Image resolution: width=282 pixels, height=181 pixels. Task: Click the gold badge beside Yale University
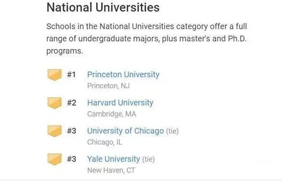(x=54, y=159)
